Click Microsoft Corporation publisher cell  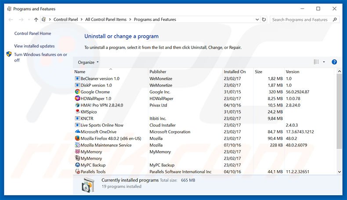170,132
